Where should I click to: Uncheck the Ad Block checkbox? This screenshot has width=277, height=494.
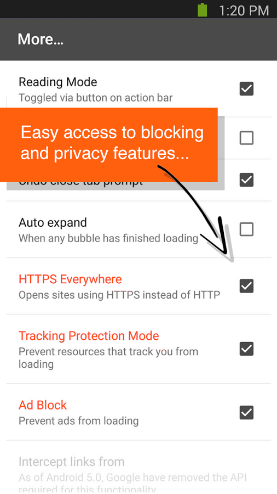pos(246,412)
